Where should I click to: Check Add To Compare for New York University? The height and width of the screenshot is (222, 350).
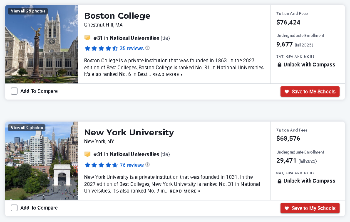14,208
